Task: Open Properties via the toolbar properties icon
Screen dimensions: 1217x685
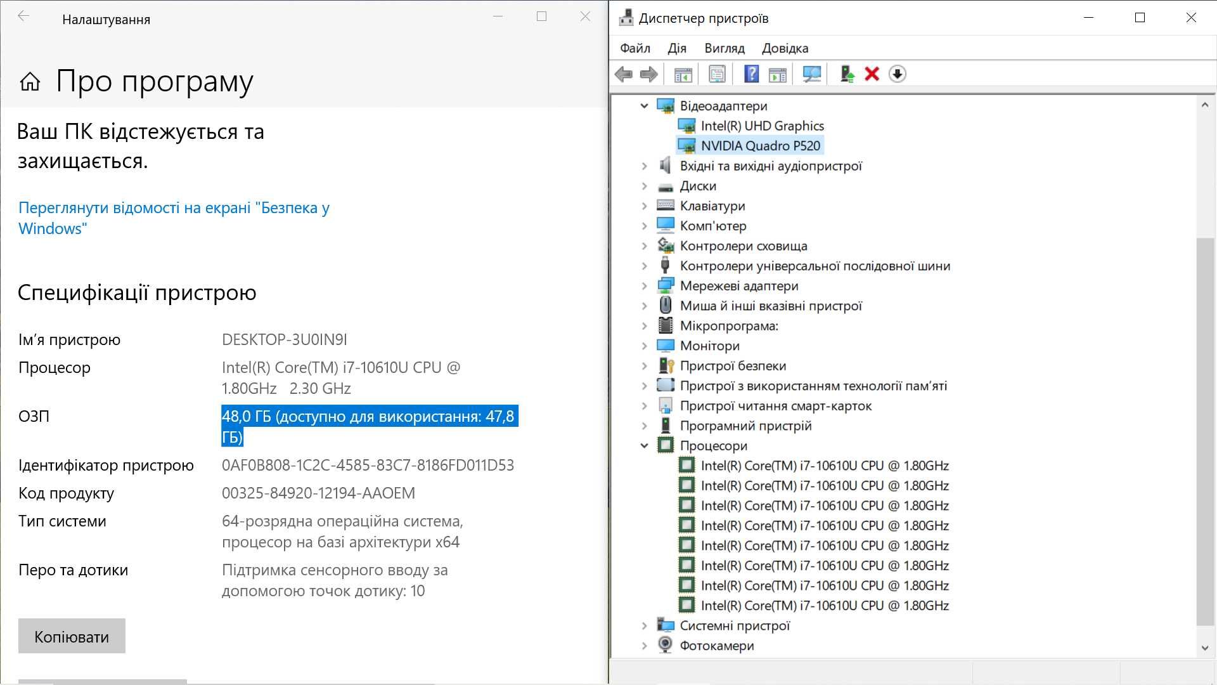Action: (x=717, y=74)
